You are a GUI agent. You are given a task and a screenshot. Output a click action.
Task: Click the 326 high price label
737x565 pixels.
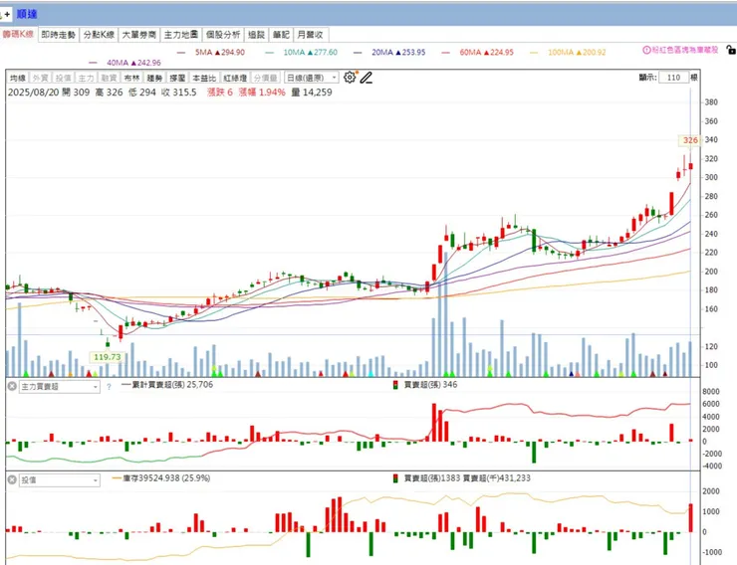pos(690,140)
